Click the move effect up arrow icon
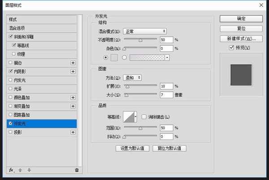The height and width of the screenshot is (180, 269). tap(20, 170)
